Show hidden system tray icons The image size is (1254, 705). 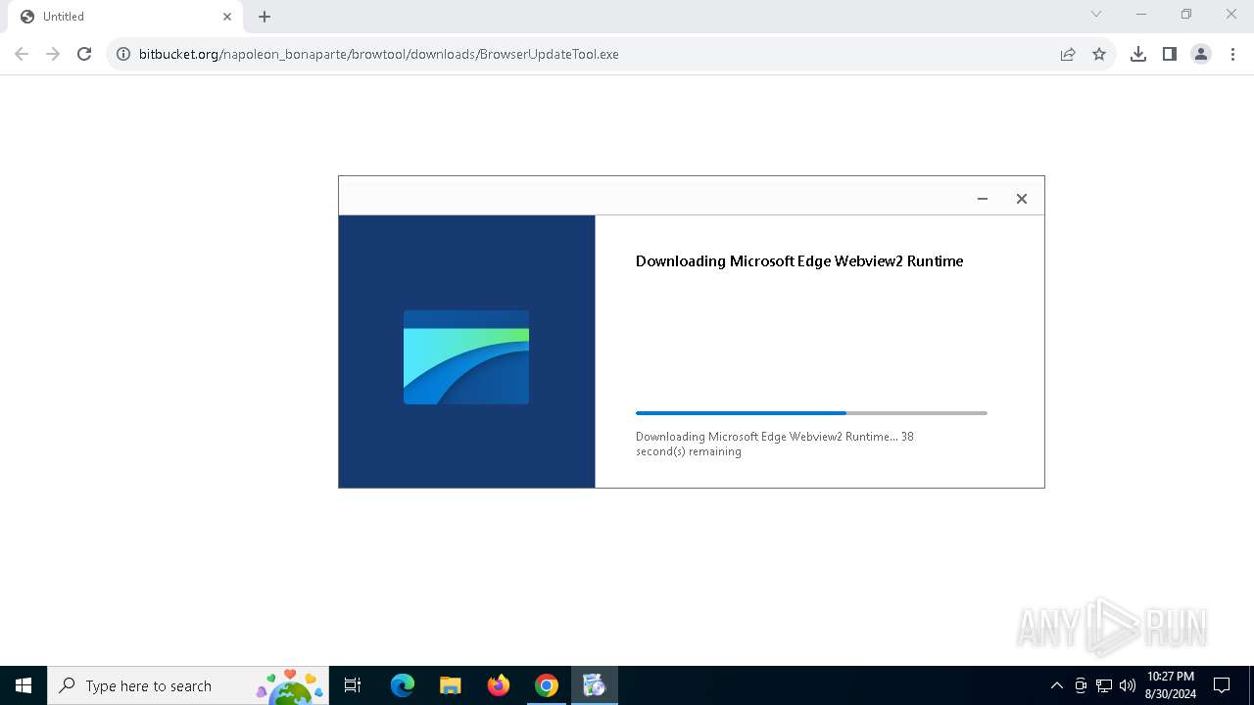tap(1056, 685)
